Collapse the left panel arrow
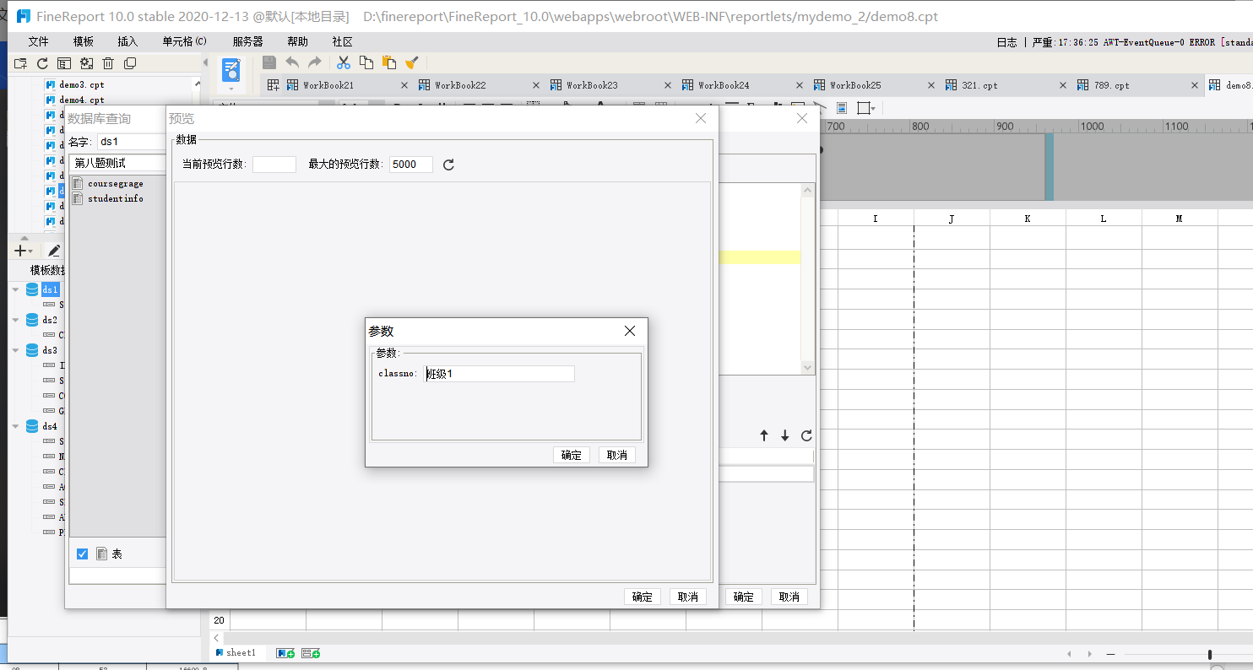The height and width of the screenshot is (670, 1253). (205, 62)
